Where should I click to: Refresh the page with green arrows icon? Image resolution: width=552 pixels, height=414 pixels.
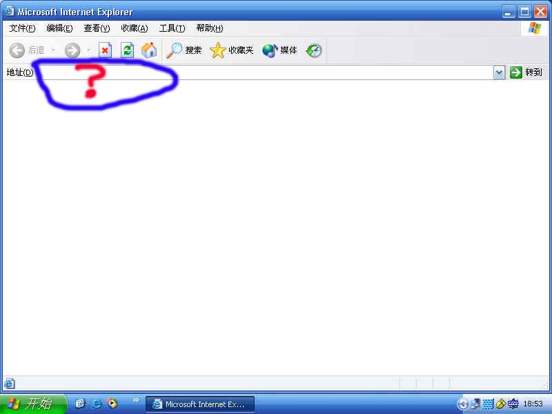click(127, 50)
